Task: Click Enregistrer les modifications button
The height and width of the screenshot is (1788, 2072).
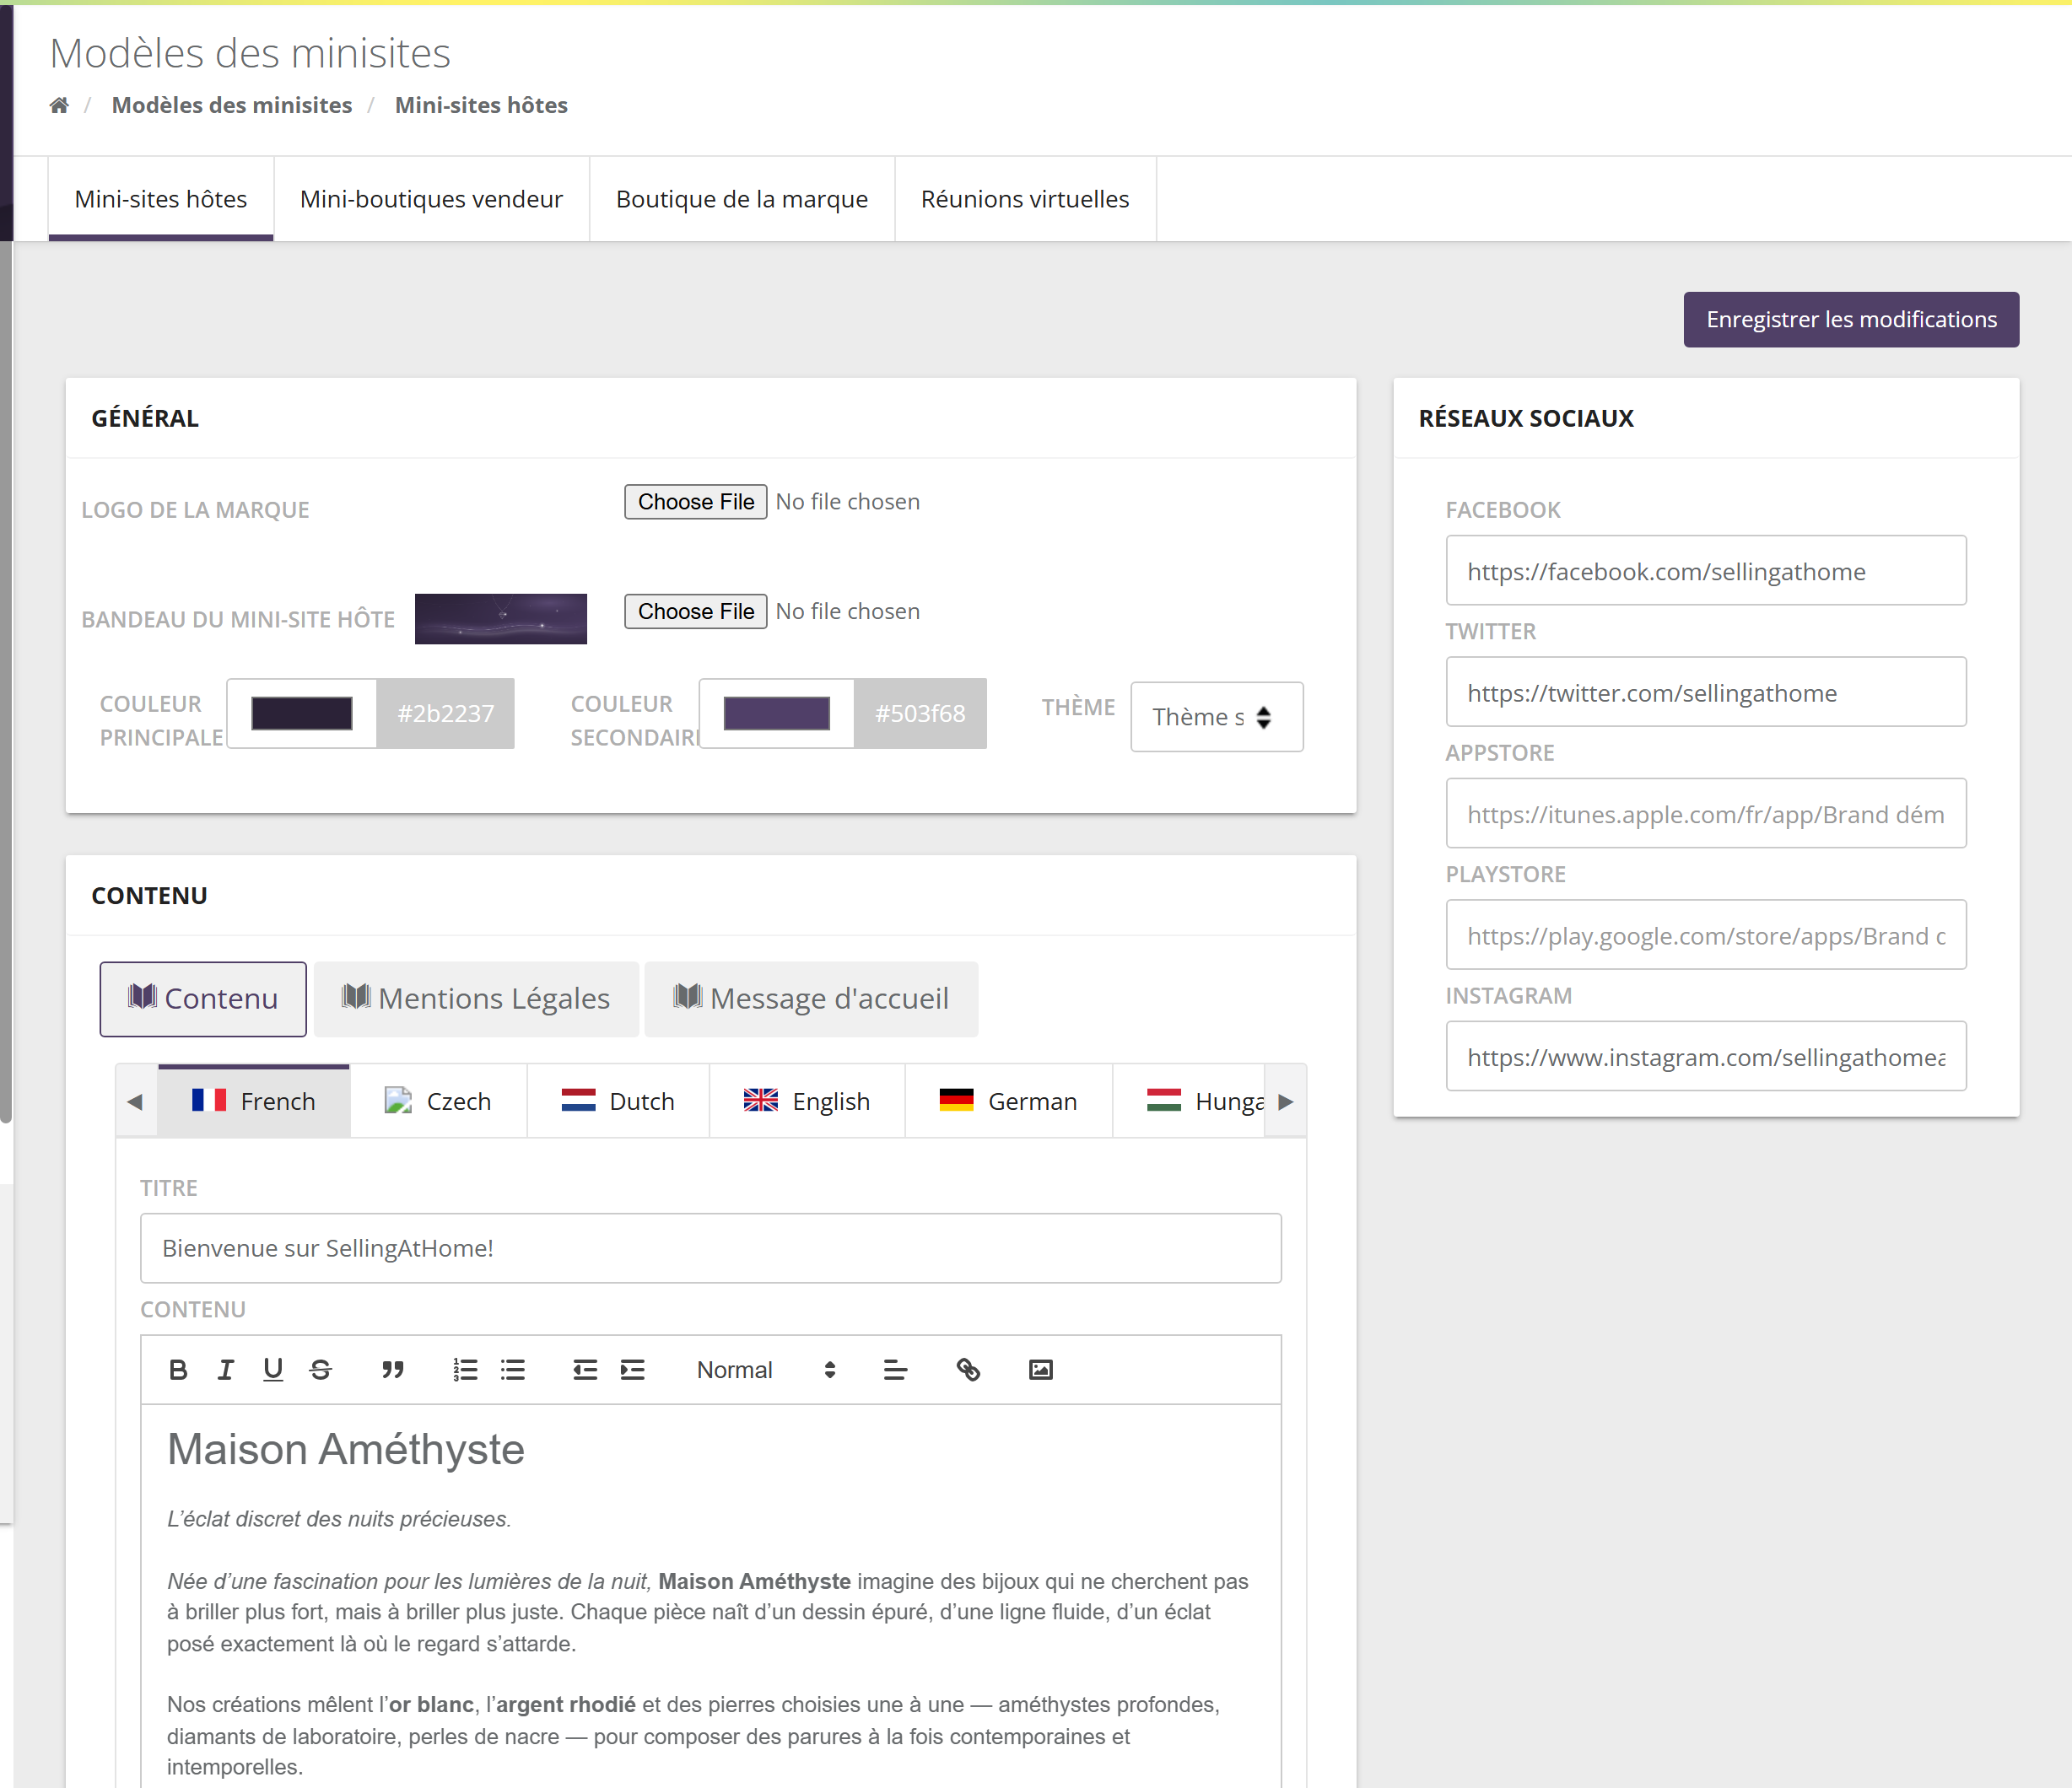Action: click(1851, 320)
